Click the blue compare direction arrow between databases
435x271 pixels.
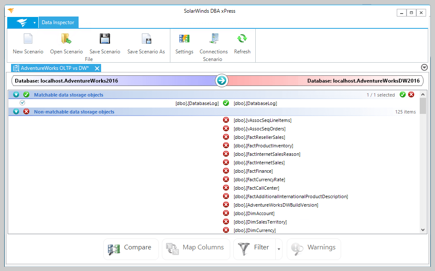(221, 80)
